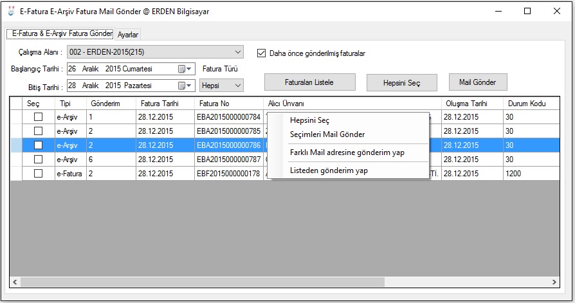
Task: Open the Fatura Türü 'Hepsi' dropdown
Action: (238, 86)
